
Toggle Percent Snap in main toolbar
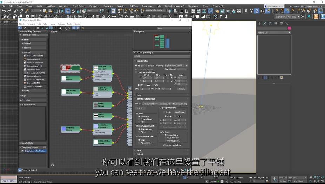131,11
